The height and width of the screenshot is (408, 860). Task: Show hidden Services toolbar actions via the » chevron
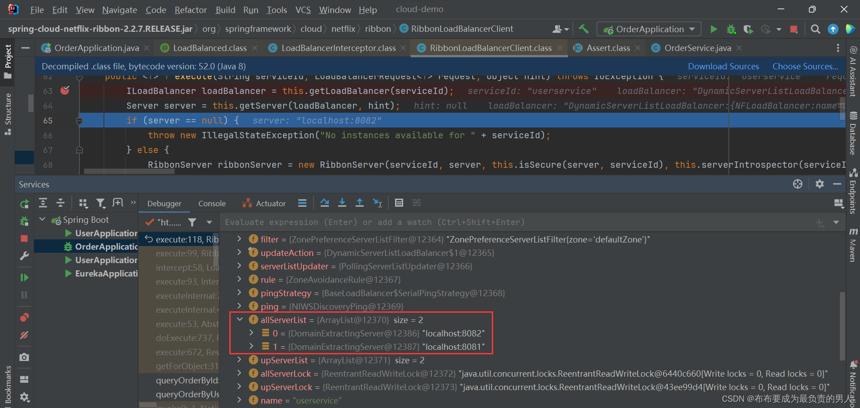[133, 203]
